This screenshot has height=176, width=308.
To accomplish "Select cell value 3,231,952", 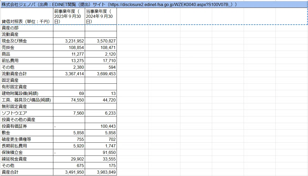I will [69, 41].
